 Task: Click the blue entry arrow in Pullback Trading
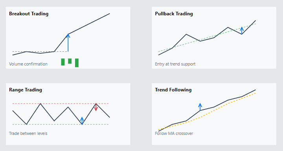[x=242, y=31]
